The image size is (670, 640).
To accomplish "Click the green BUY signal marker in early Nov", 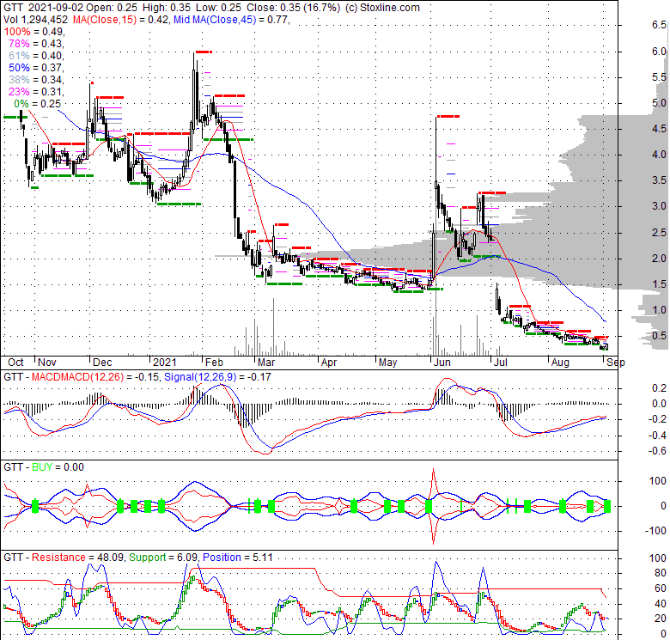I will 35,506.
